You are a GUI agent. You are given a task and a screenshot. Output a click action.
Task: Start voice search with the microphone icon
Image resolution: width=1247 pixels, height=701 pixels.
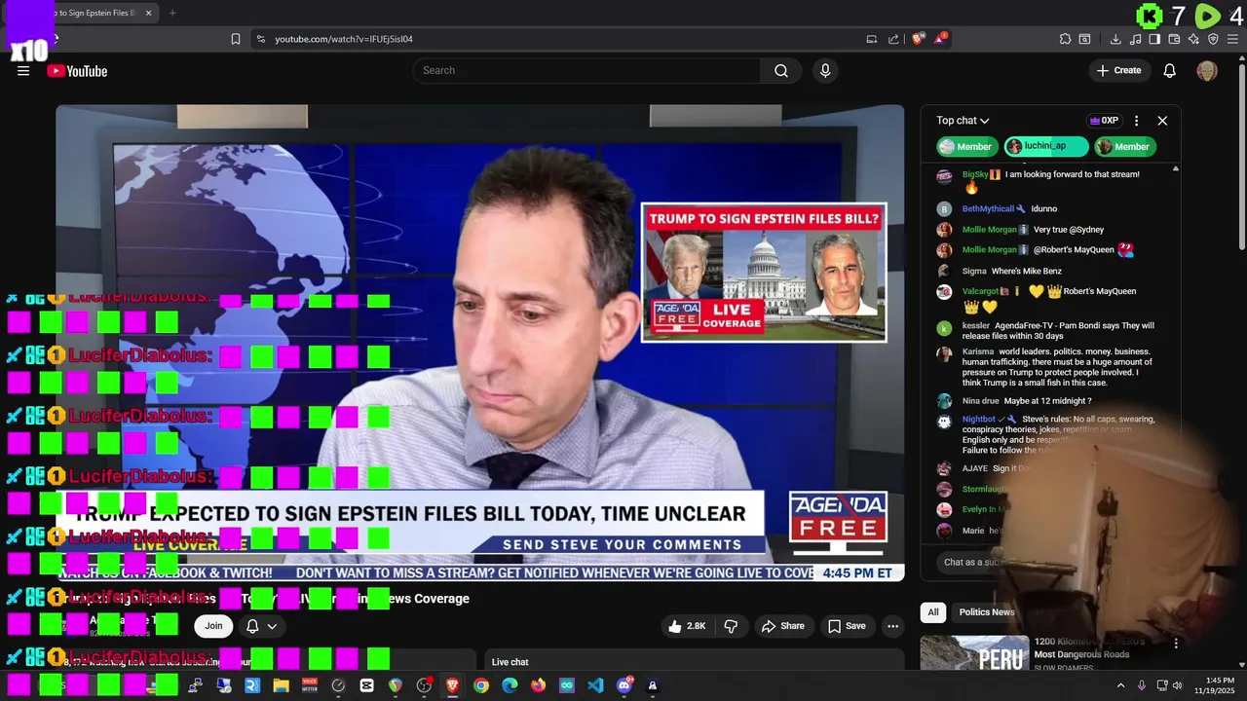click(x=825, y=70)
